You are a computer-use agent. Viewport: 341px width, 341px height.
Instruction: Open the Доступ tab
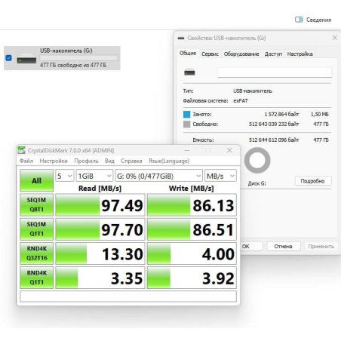(273, 54)
